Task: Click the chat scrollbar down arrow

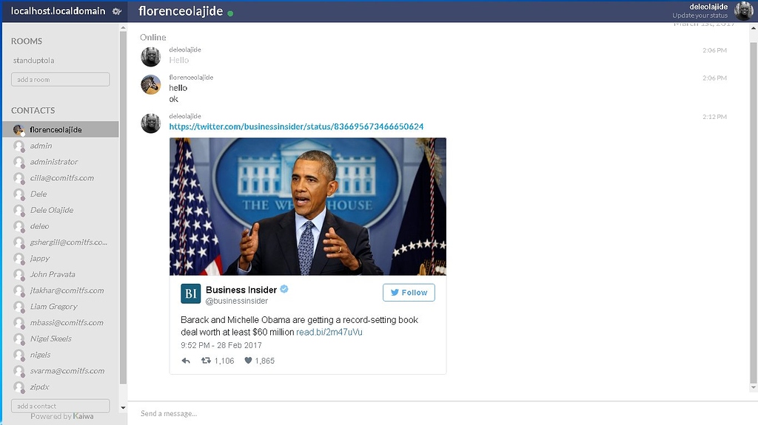Action: pos(753,387)
